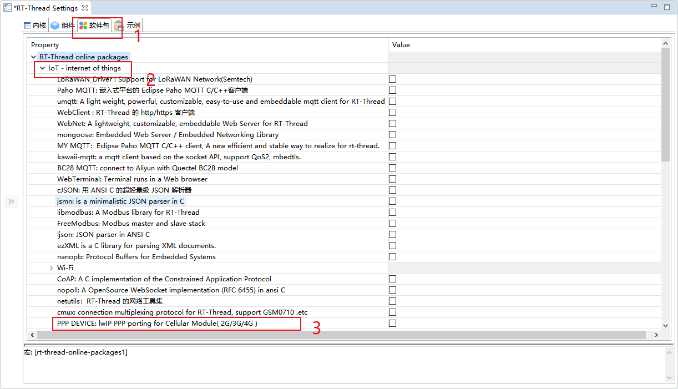Viewport: 678px width, 389px height.
Task: Open the 组件 components panel icon
Action: 55,25
